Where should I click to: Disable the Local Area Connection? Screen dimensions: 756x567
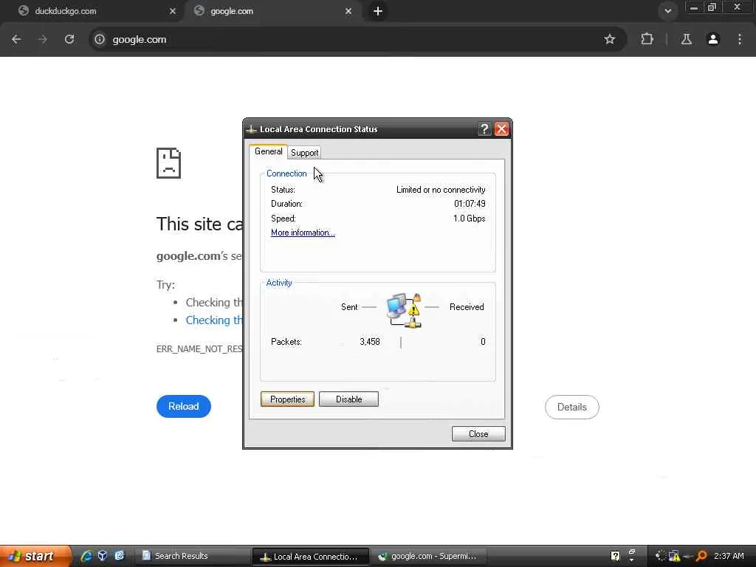[348, 399]
